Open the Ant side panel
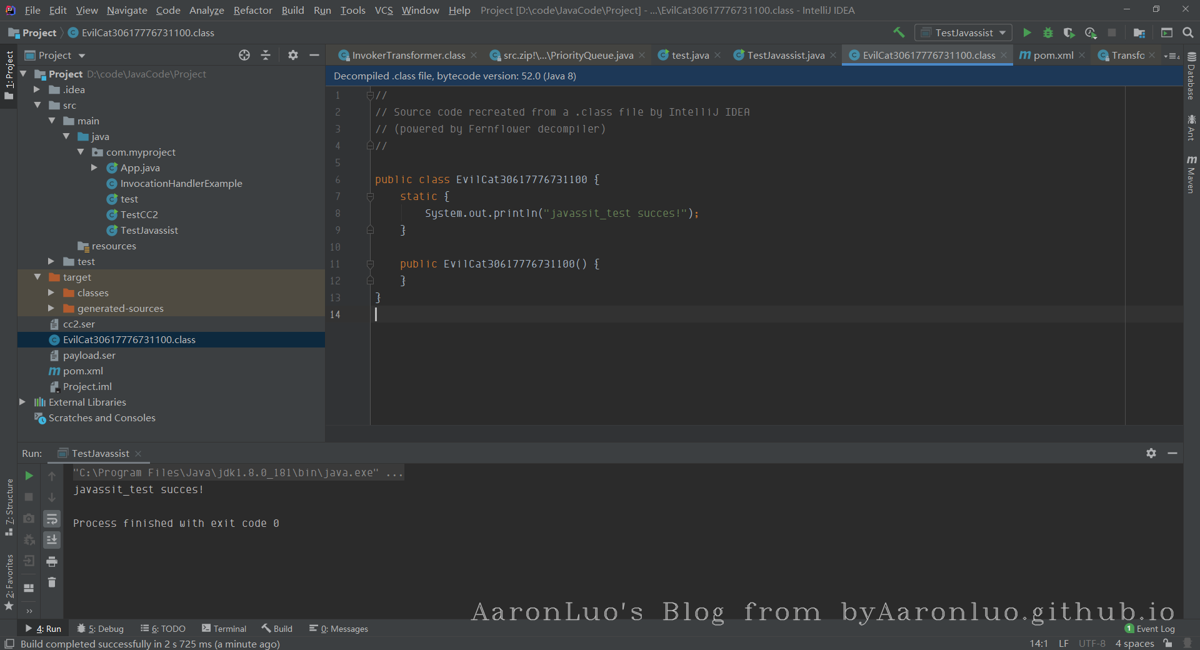This screenshot has height=650, width=1200. click(x=1191, y=127)
